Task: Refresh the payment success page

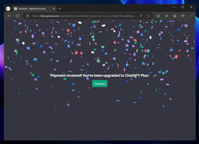Action: pos(18,16)
